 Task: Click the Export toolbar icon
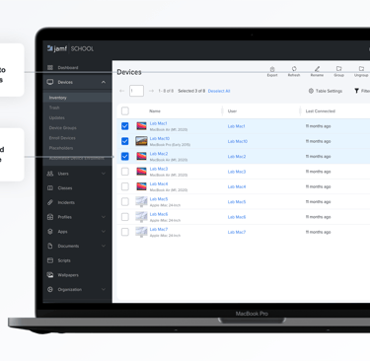pyautogui.click(x=272, y=69)
